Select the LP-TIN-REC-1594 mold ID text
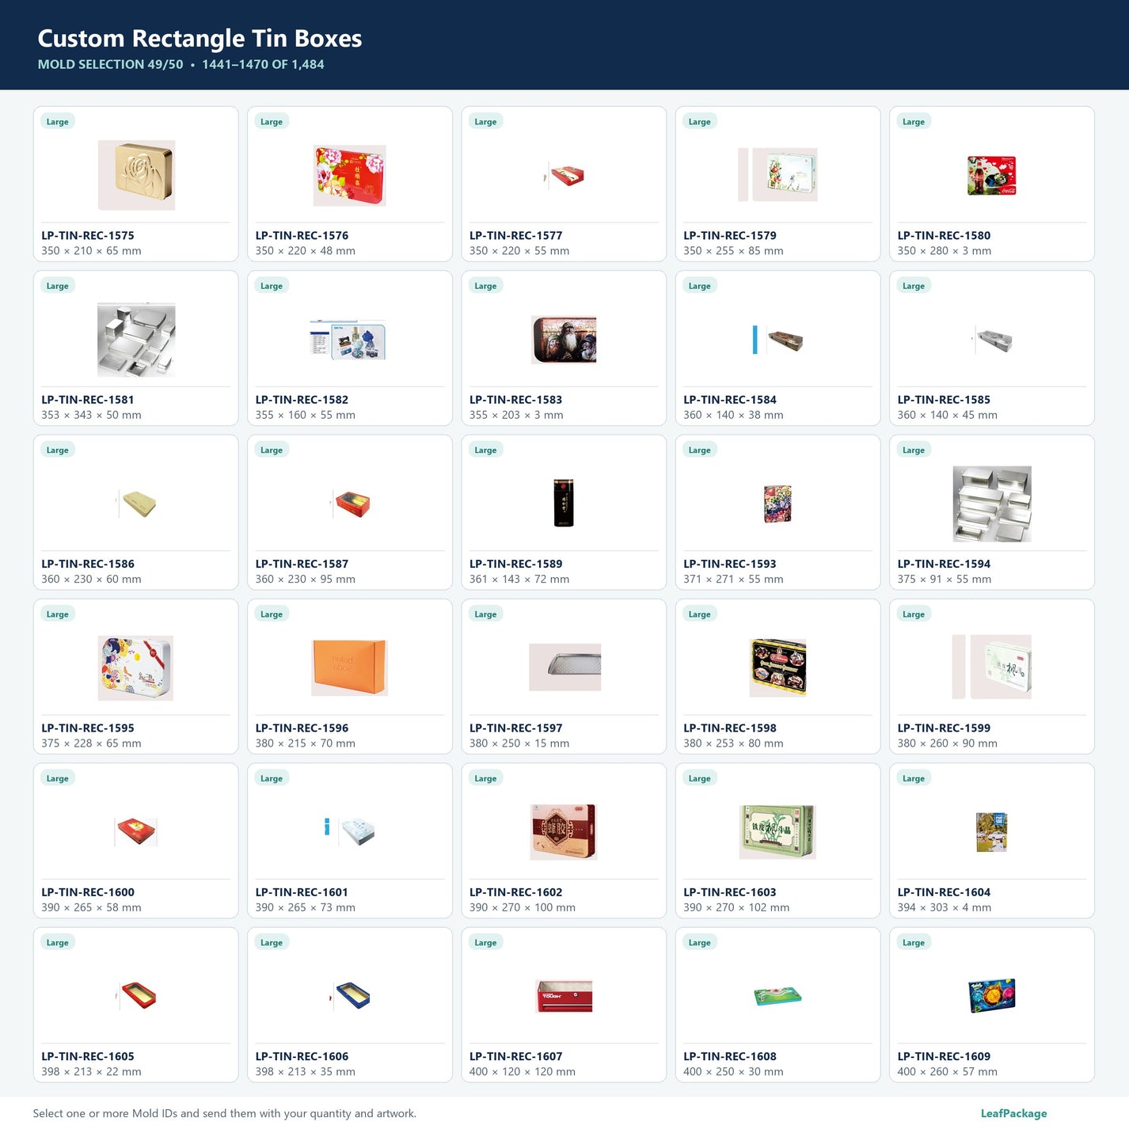The height and width of the screenshot is (1129, 1129). (944, 564)
